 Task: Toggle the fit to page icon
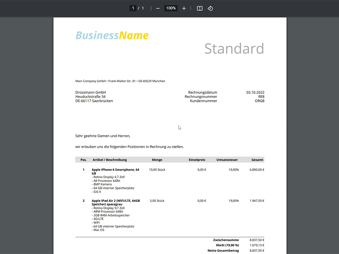click(x=200, y=8)
